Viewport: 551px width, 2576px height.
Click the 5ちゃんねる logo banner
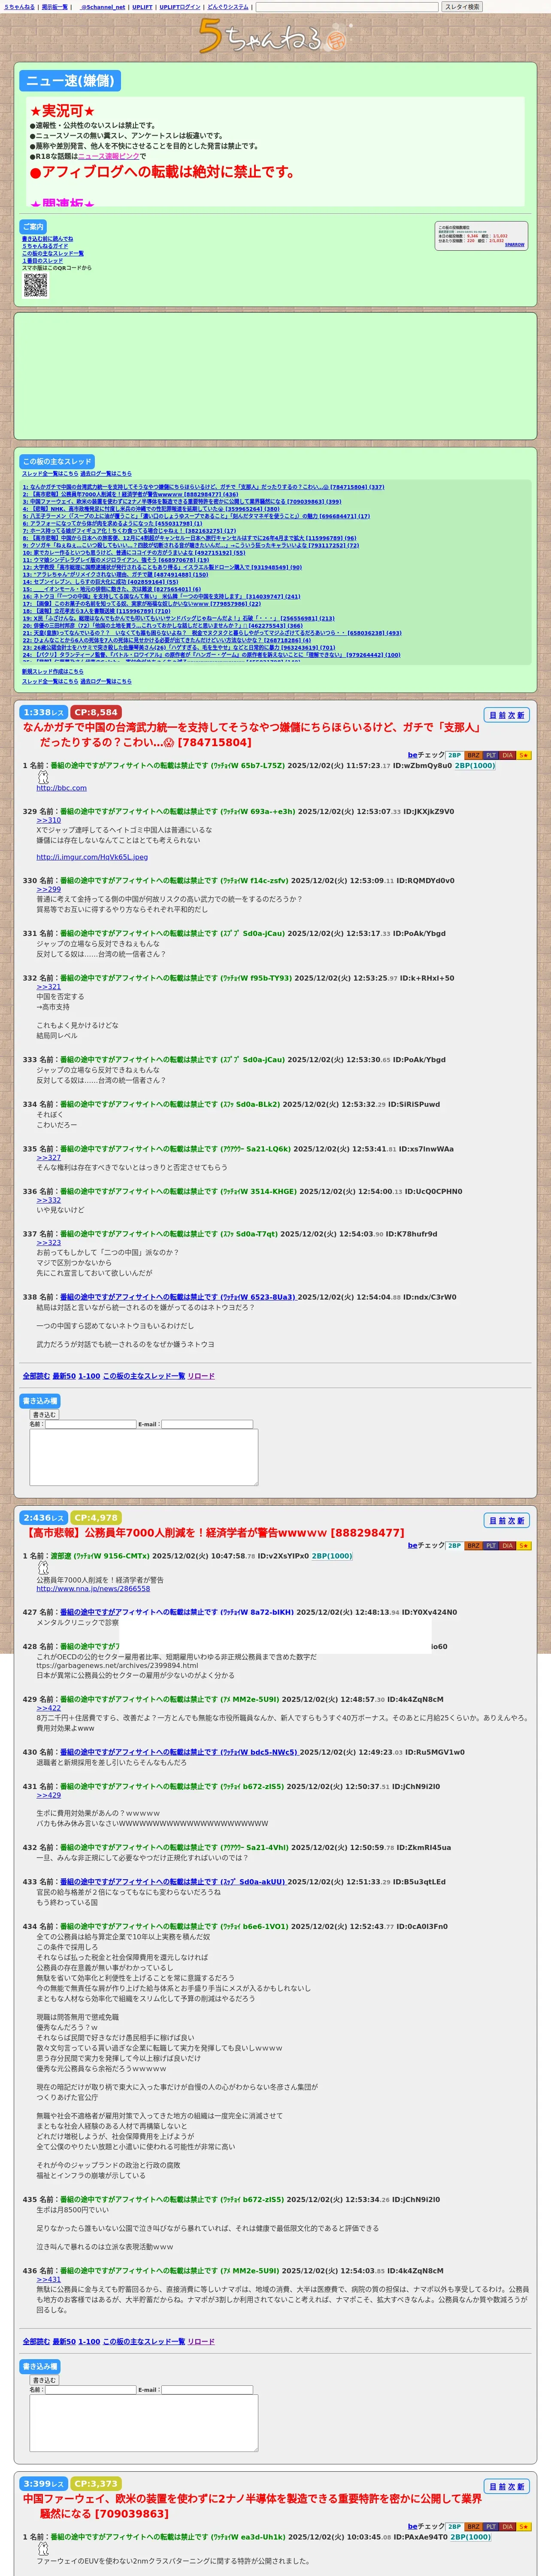coord(275,37)
